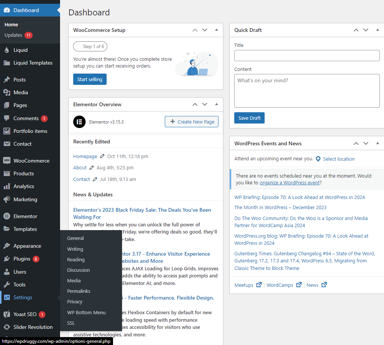Click the WooCommerce logo icon
Viewport: 384px width, 345px height.
[x=7, y=161]
